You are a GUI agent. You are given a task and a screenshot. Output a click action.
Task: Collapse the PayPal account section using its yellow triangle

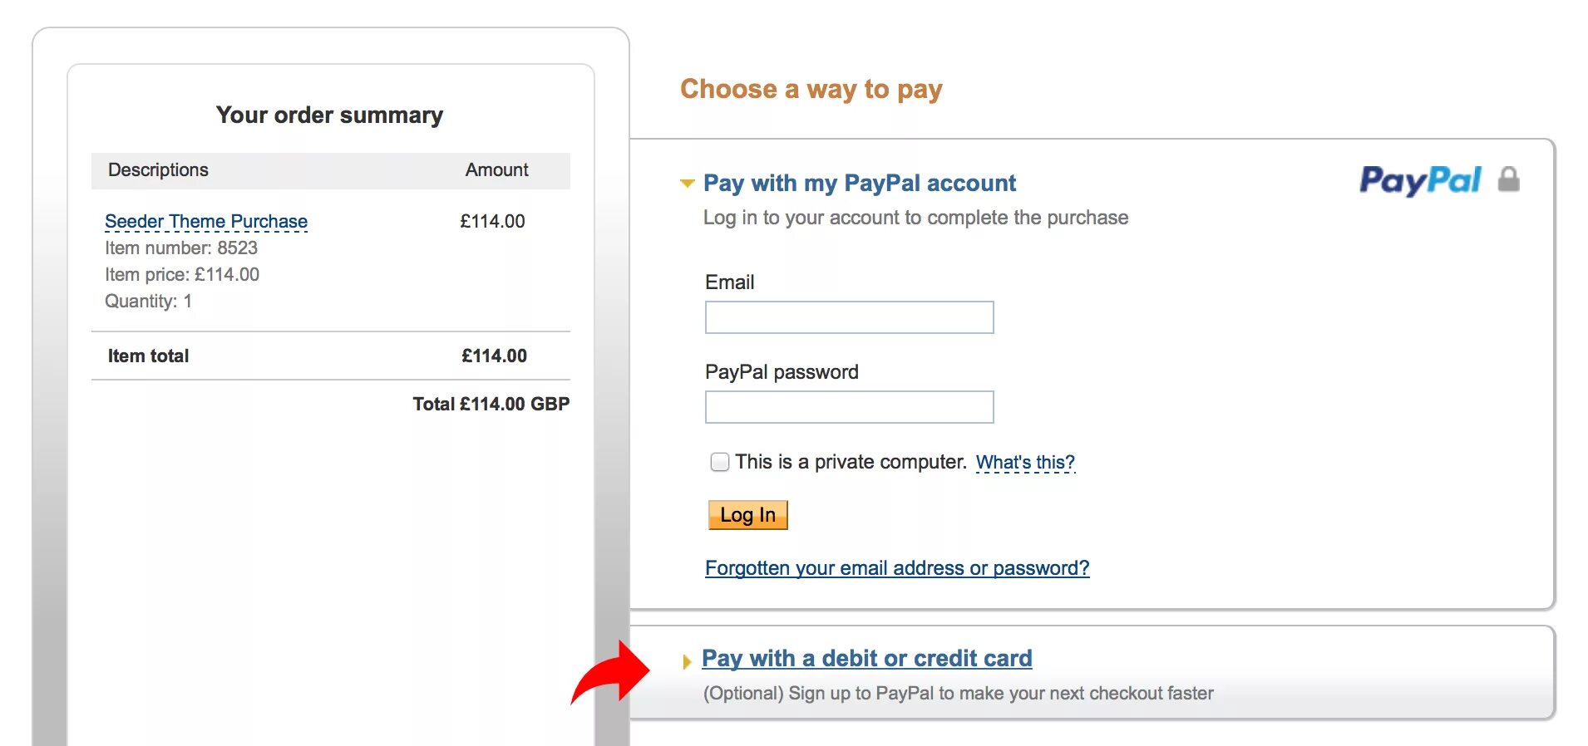(687, 184)
